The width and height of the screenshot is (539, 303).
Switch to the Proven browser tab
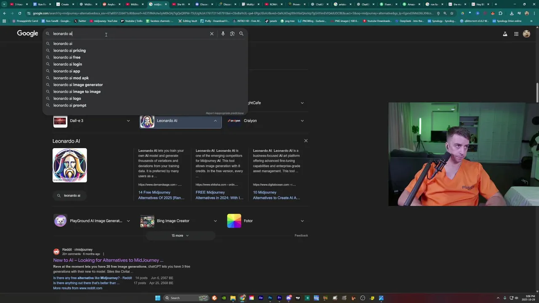coord(296,4)
